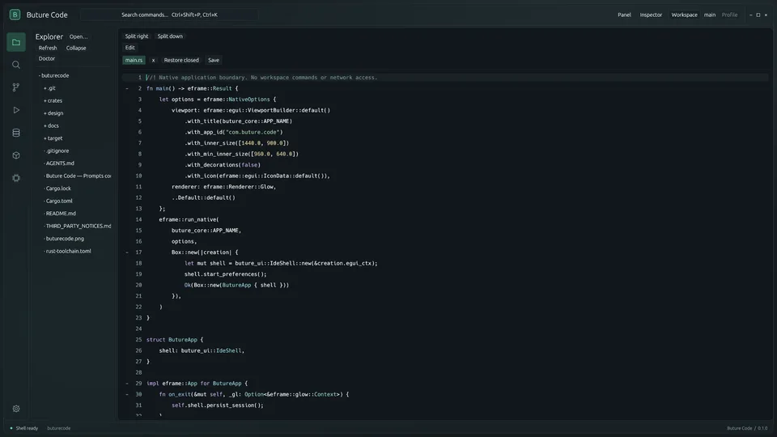The height and width of the screenshot is (437, 777).
Task: Click the Explorer panel title
Action: point(49,36)
